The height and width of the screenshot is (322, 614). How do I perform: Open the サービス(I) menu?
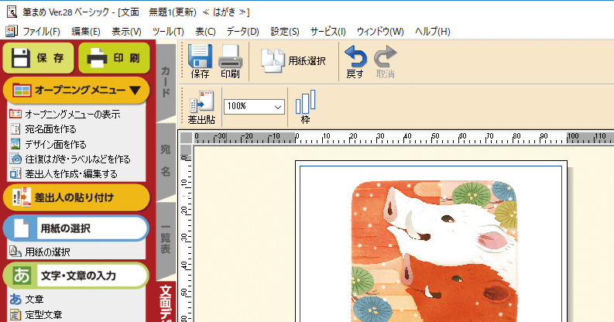pyautogui.click(x=328, y=31)
